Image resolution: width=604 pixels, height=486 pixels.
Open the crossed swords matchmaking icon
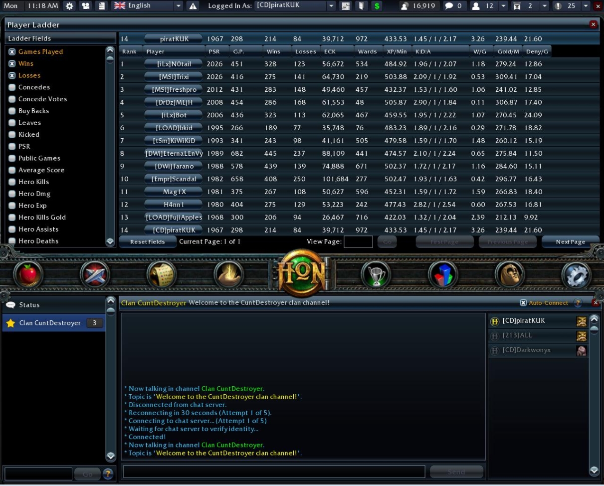click(95, 274)
